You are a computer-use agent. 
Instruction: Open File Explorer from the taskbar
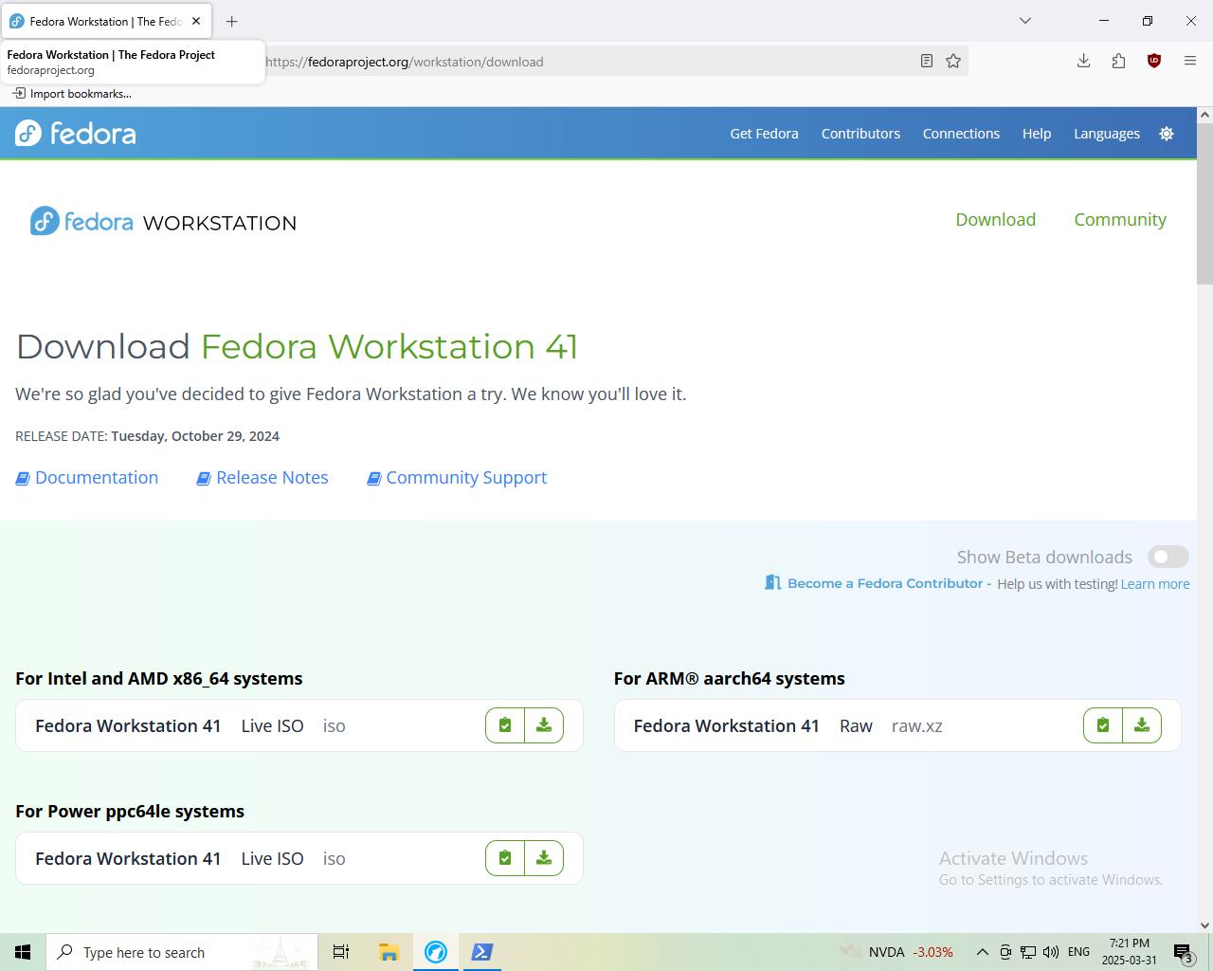click(x=389, y=952)
